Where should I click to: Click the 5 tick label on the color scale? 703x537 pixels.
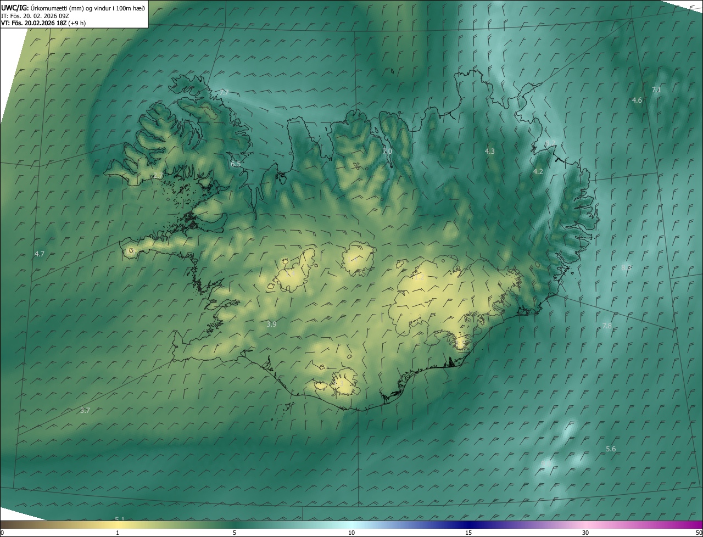pyautogui.click(x=235, y=533)
